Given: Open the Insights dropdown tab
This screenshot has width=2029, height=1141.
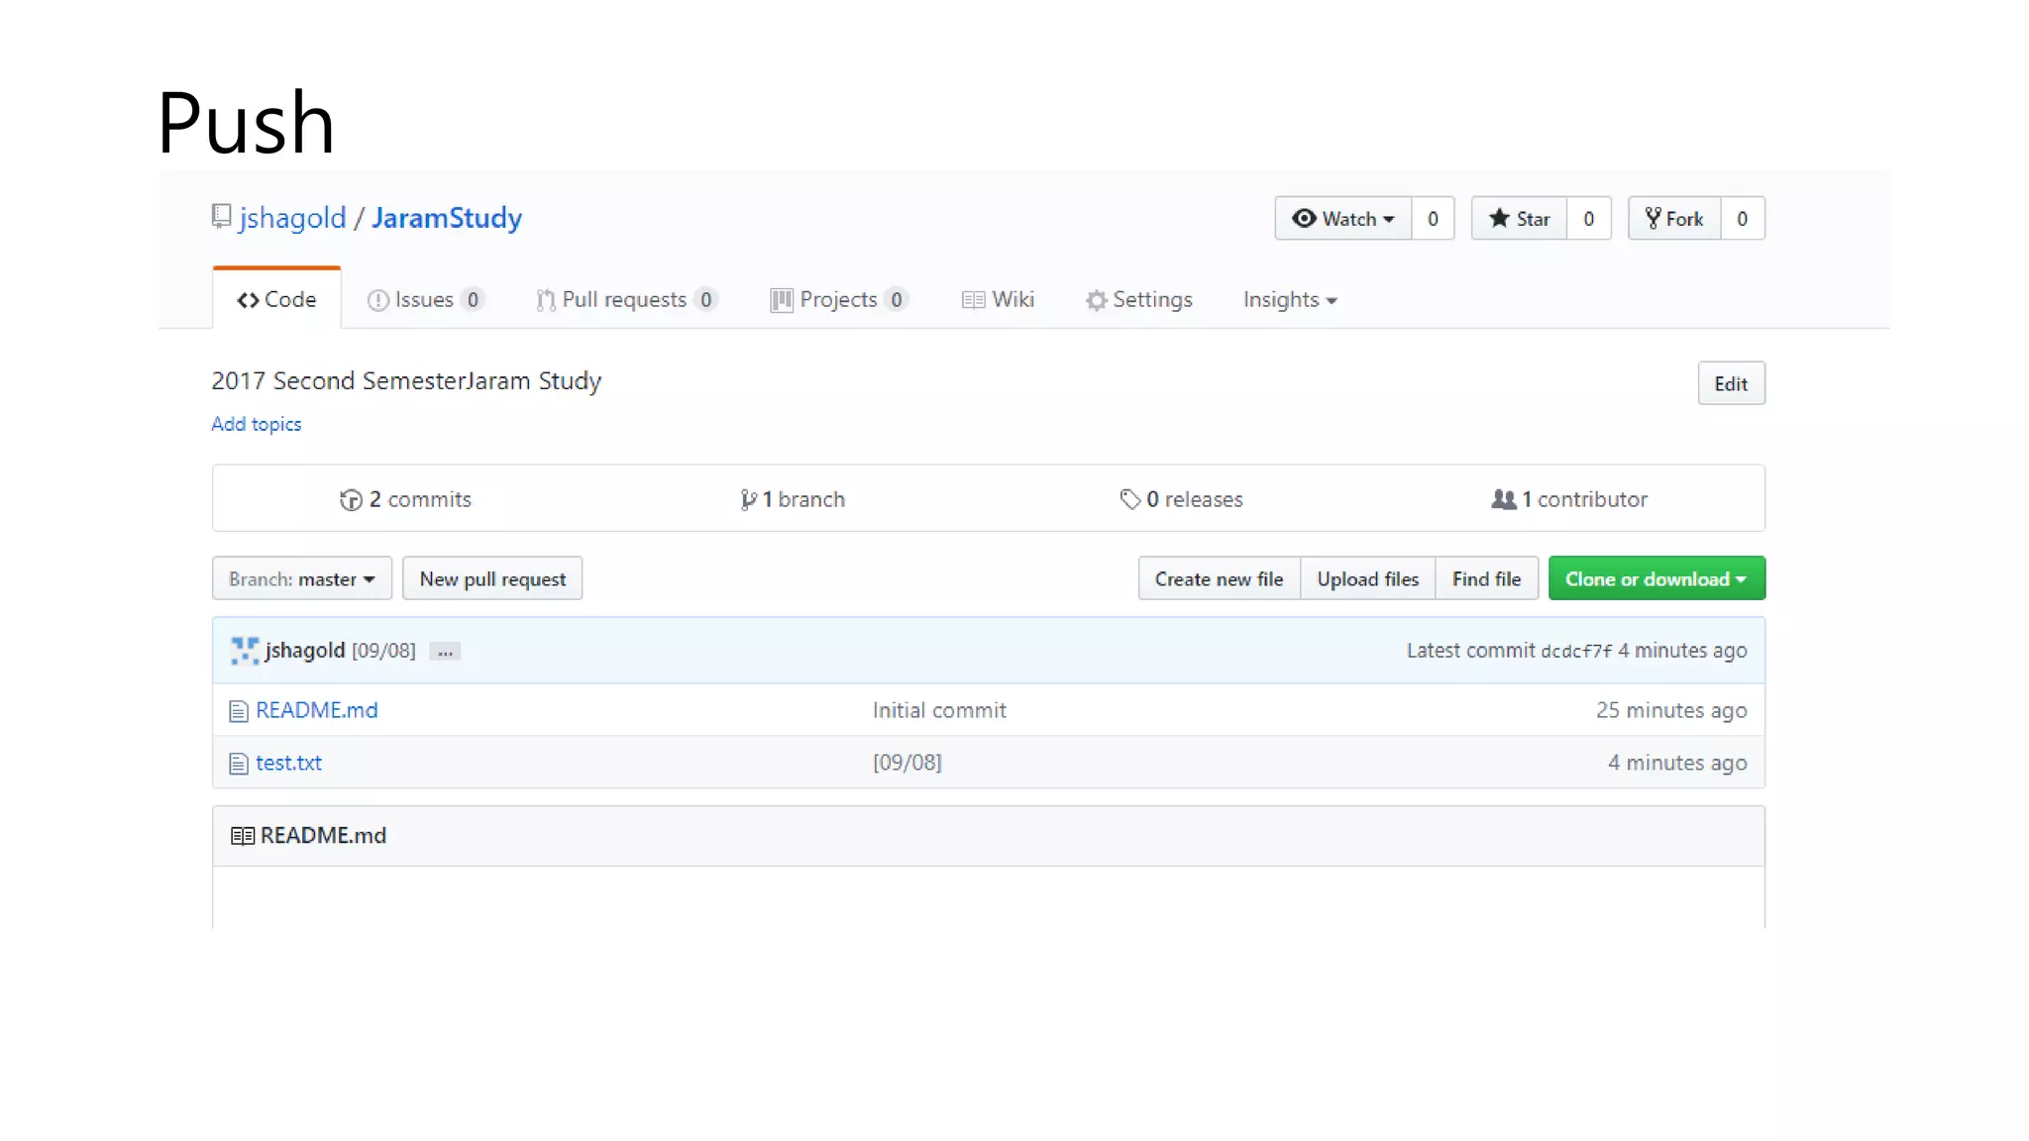Looking at the screenshot, I should [1289, 300].
